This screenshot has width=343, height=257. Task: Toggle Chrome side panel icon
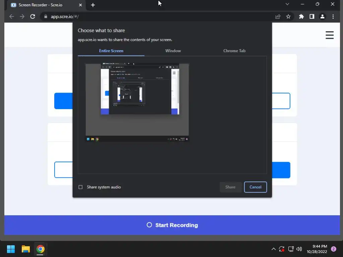tap(312, 17)
